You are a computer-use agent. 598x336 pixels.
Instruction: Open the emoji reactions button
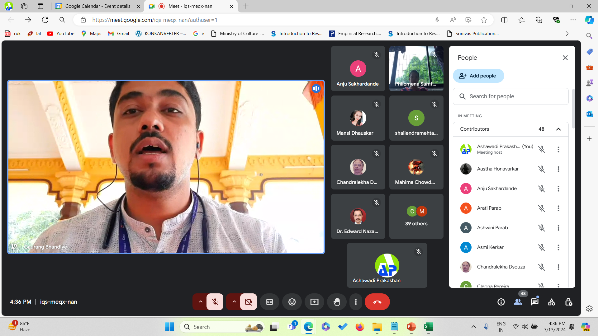[x=292, y=302]
